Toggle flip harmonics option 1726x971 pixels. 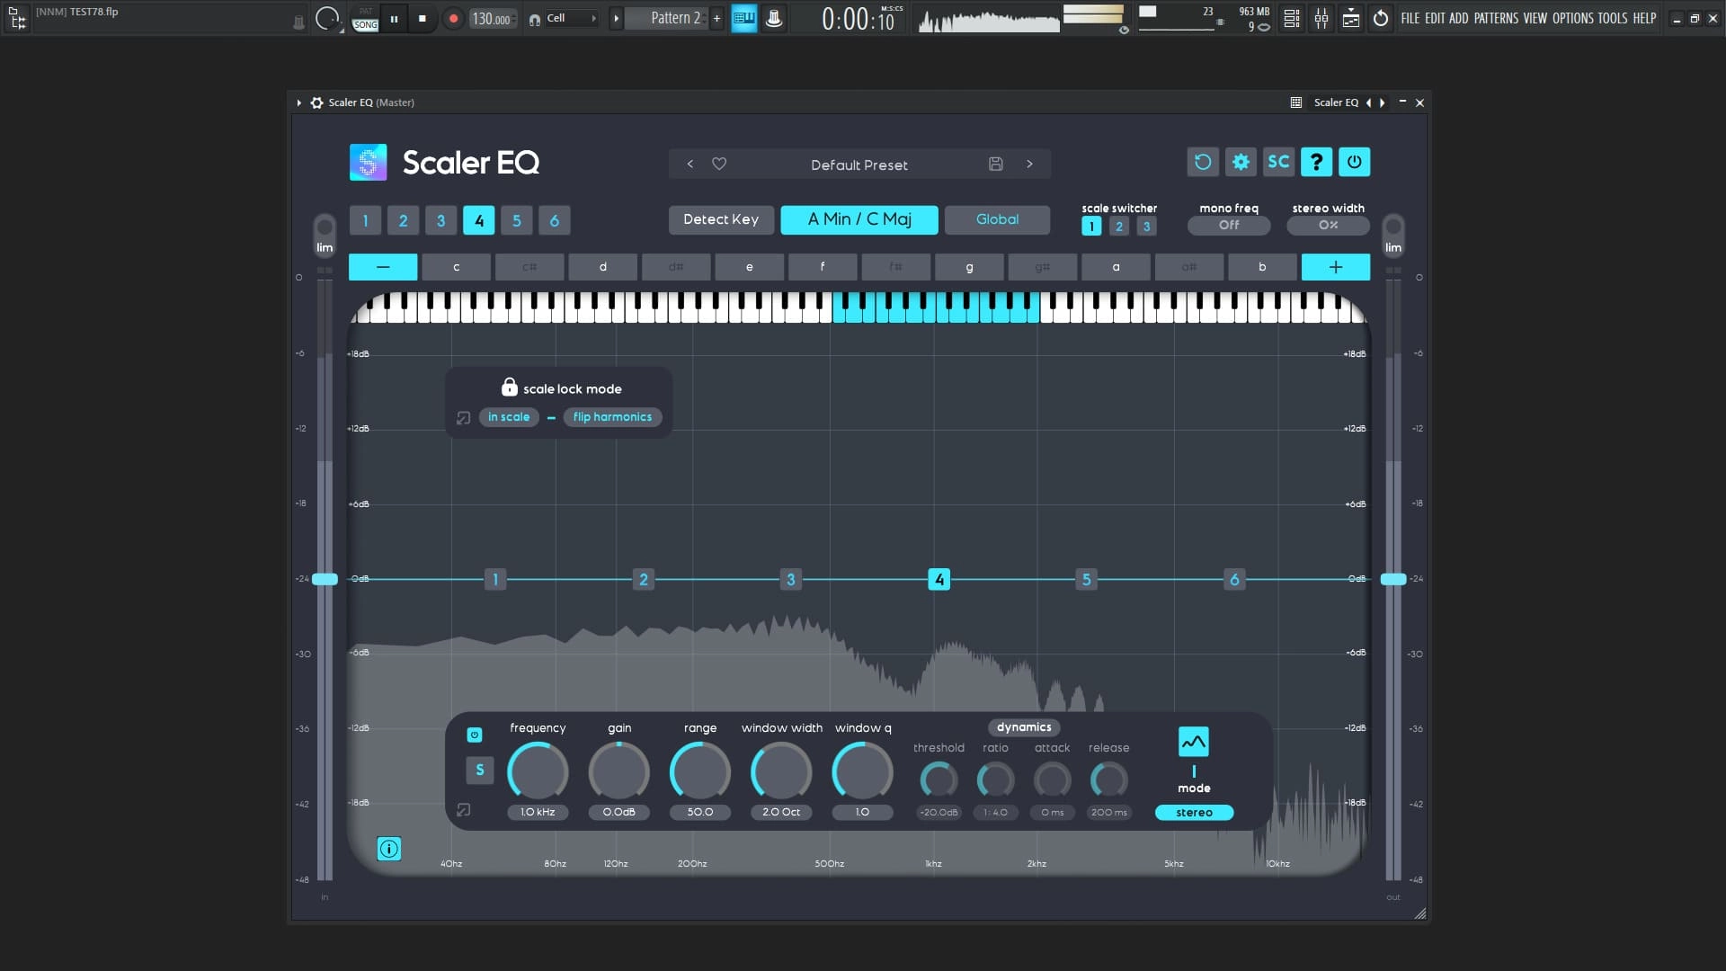coord(612,417)
